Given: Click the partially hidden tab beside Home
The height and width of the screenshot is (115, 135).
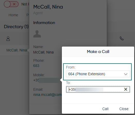Looking at the screenshot, I should pyautogui.click(x=28, y=15).
